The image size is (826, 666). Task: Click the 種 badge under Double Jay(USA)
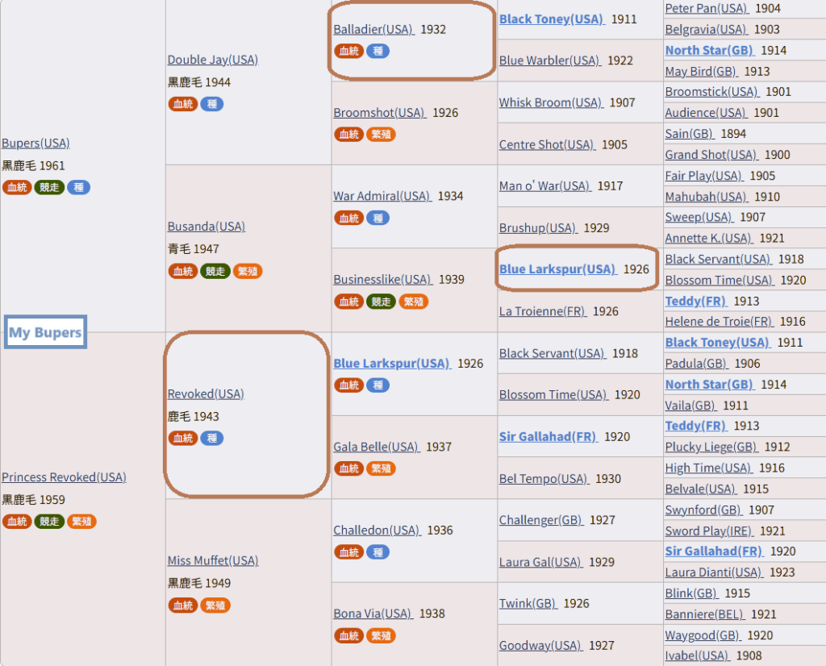coord(212,104)
